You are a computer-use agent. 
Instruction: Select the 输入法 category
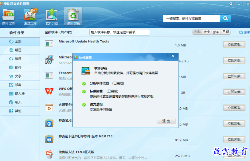coord(20,94)
